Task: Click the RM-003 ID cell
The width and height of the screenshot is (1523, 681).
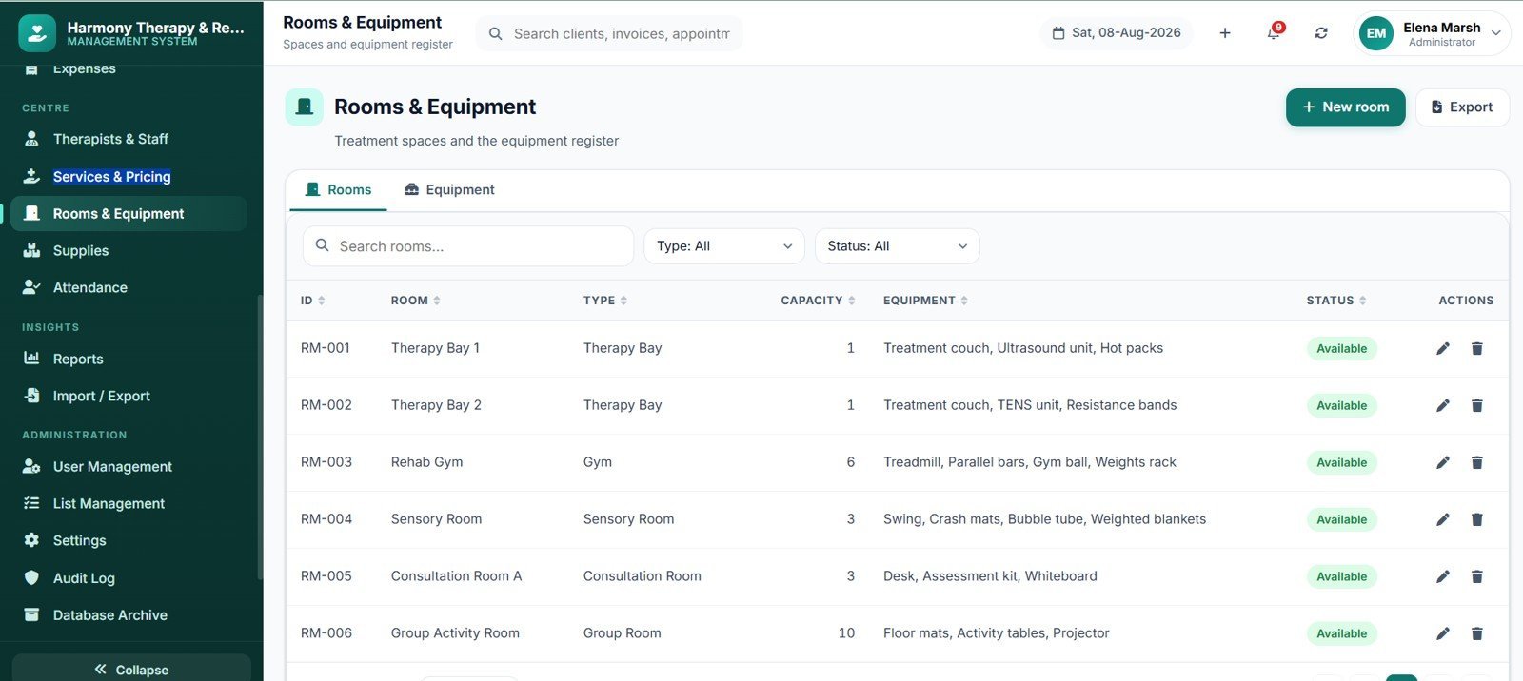Action: [326, 463]
